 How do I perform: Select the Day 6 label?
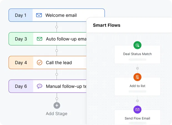click(21, 86)
